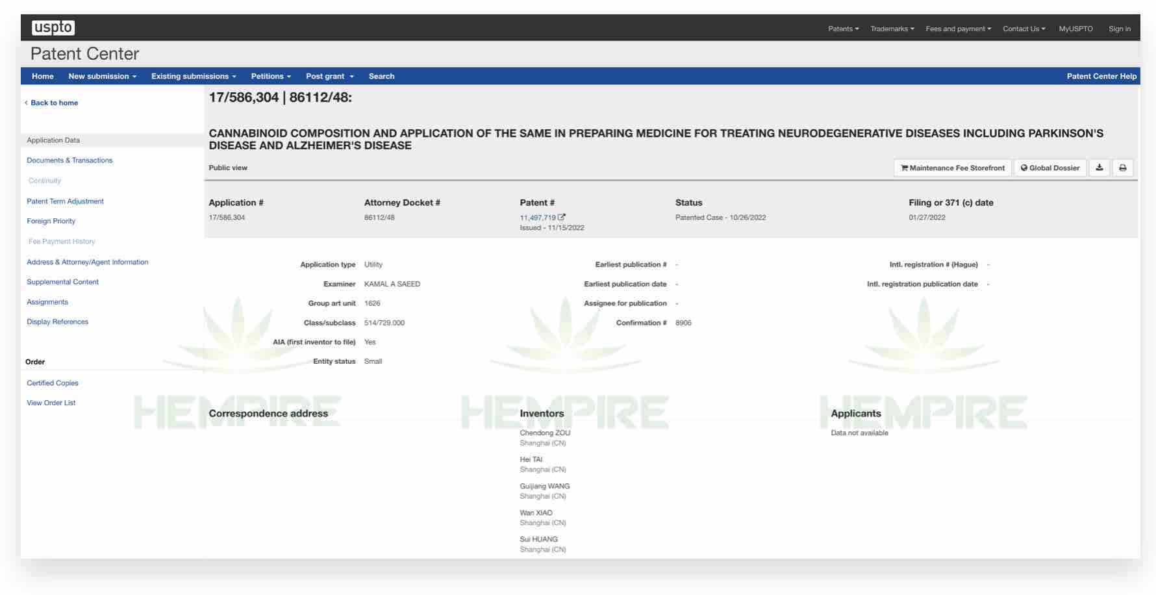Expand the Fees and payment menu
Screen dimensions: 1156x595
(x=958, y=29)
